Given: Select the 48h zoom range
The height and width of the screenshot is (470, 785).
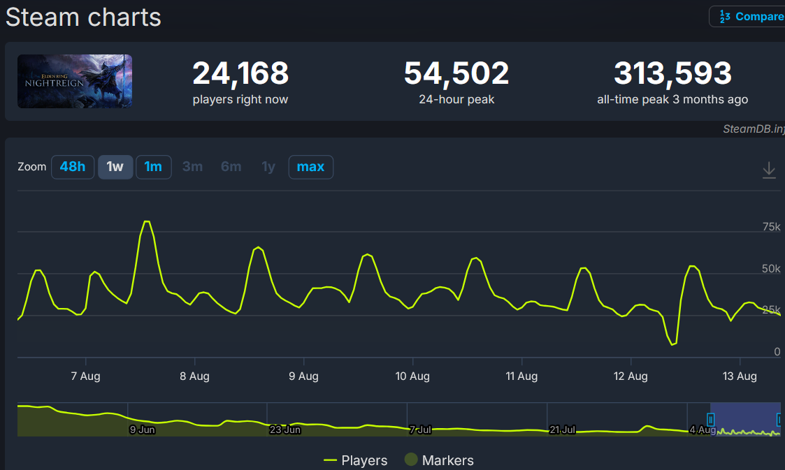Looking at the screenshot, I should point(73,166).
